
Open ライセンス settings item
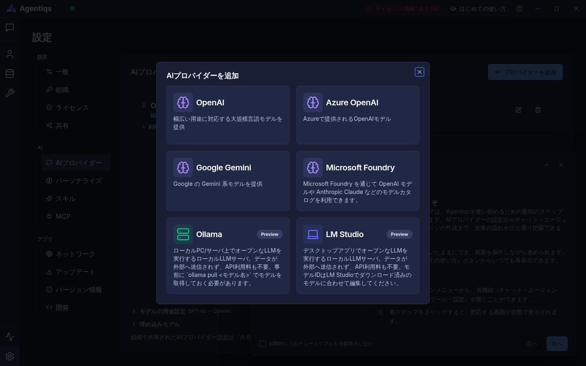[76, 108]
